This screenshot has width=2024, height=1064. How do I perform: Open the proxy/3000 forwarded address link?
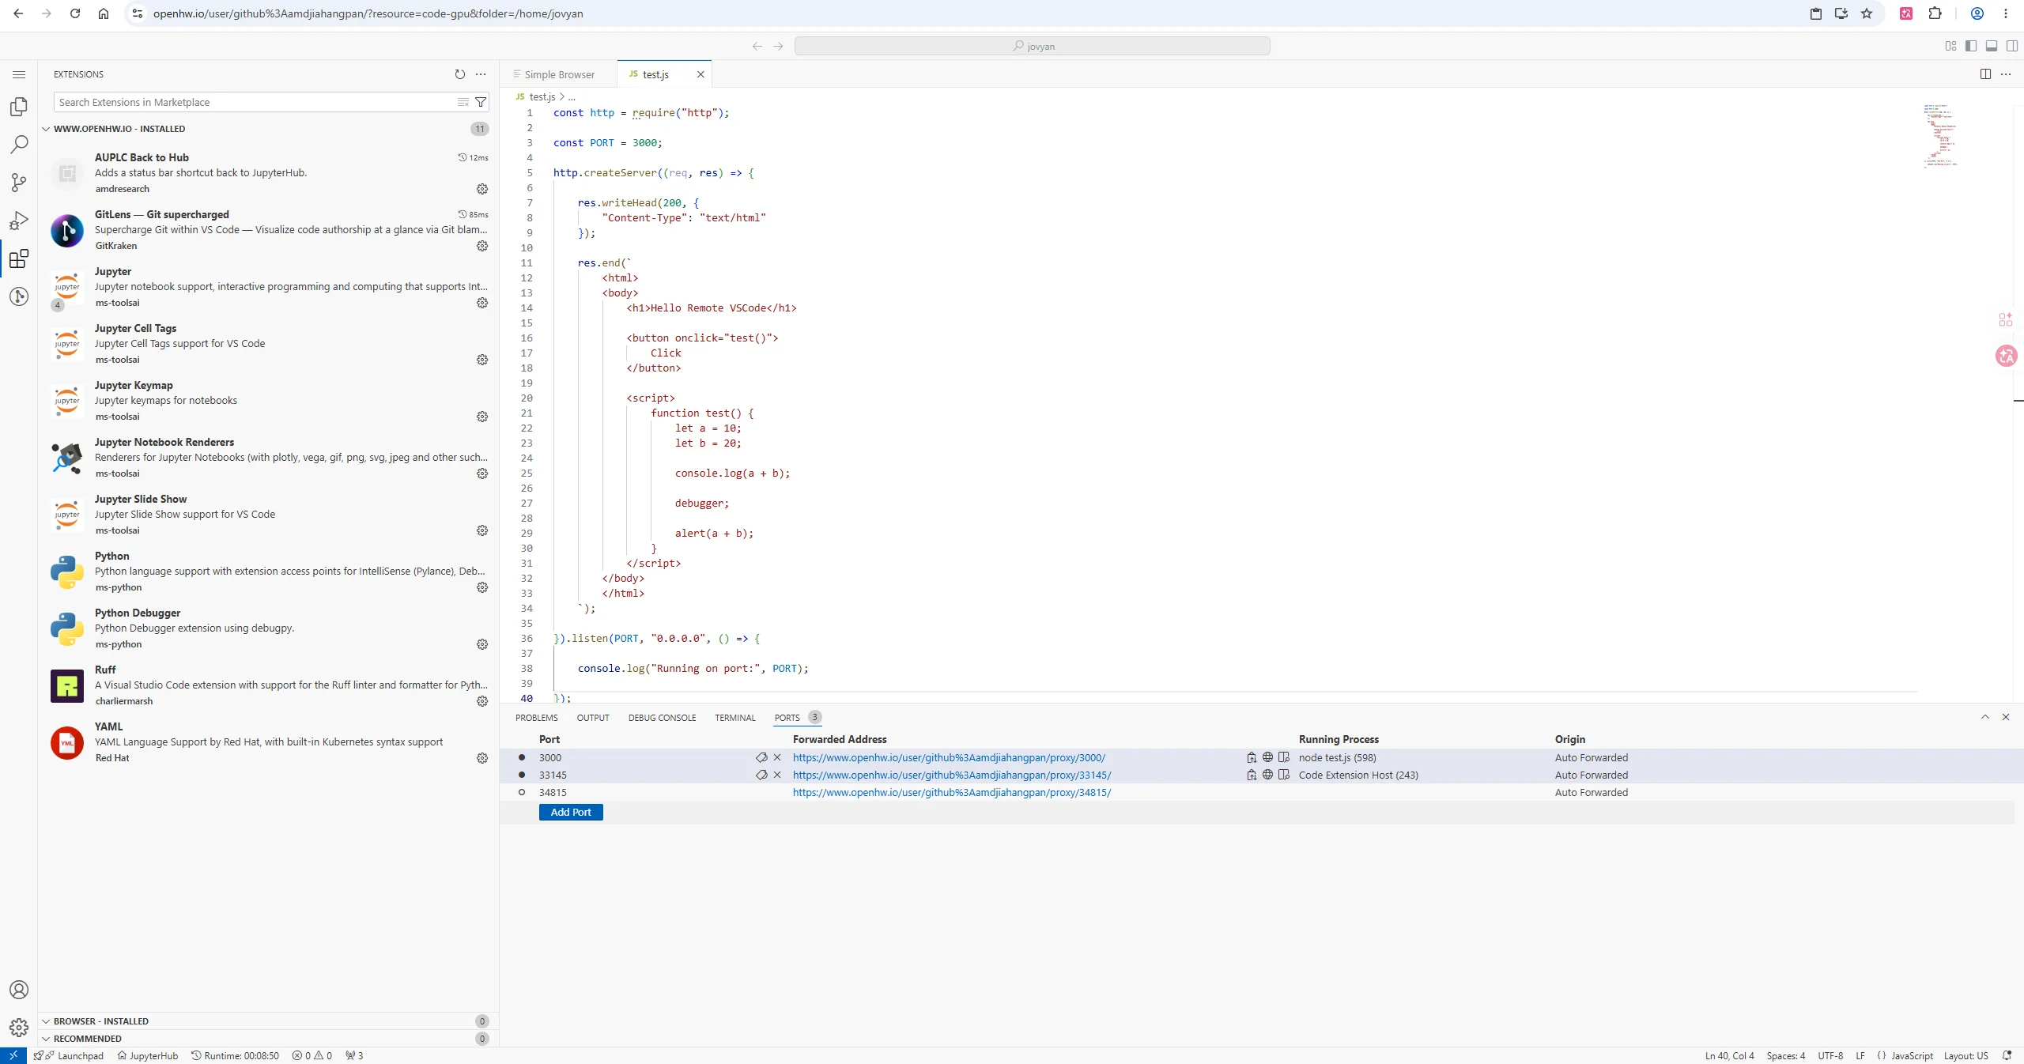(x=949, y=757)
